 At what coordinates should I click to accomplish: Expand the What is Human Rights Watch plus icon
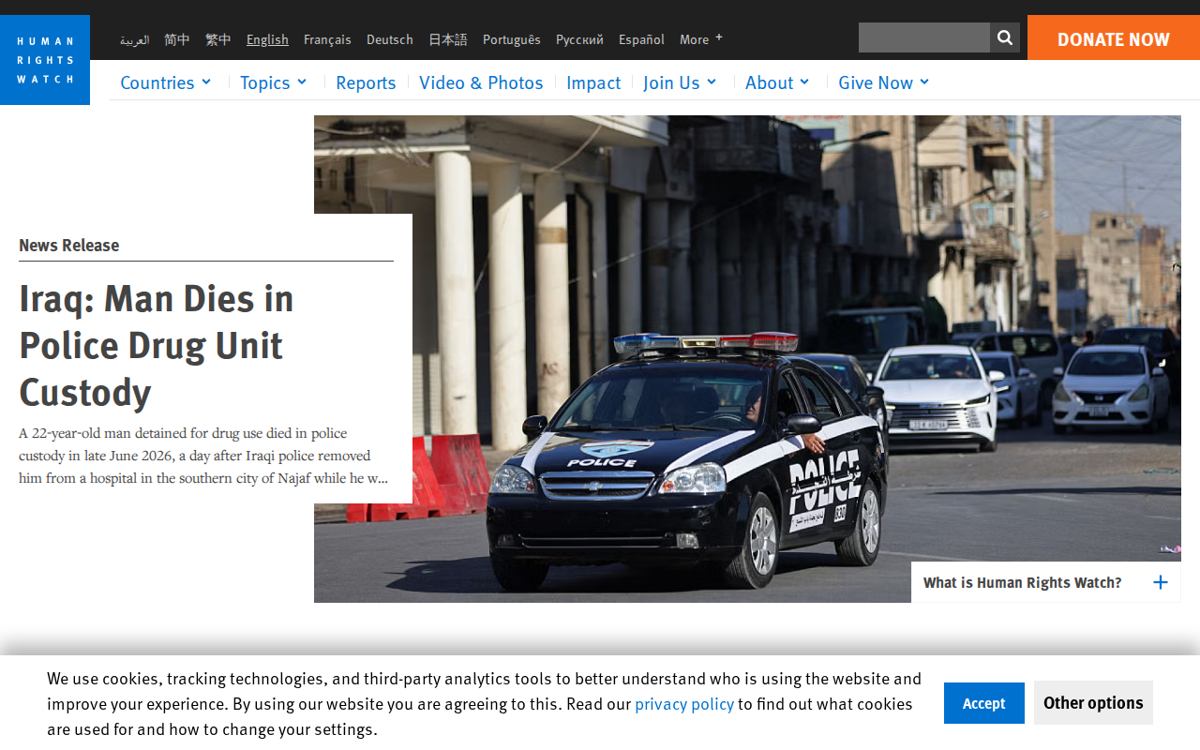1160,582
